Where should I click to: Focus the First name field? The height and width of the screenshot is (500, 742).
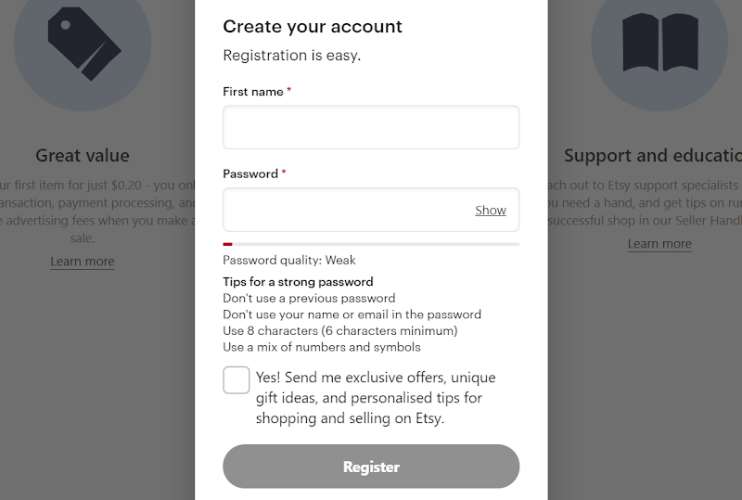coord(371,127)
